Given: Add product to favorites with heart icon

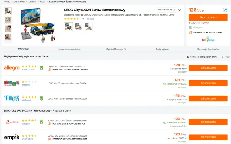Looking at the screenshot, I should pos(179,10).
